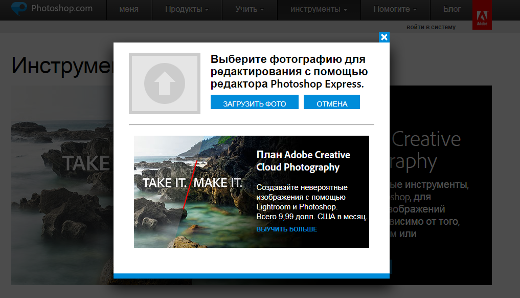Click the Photoshop.com text label in the header
Image resolution: width=520 pixels, height=298 pixels.
click(x=61, y=8)
